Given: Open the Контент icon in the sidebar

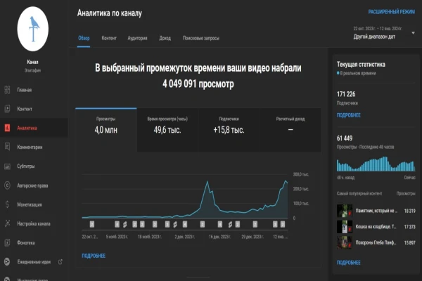Looking at the screenshot, I should click(x=7, y=109).
